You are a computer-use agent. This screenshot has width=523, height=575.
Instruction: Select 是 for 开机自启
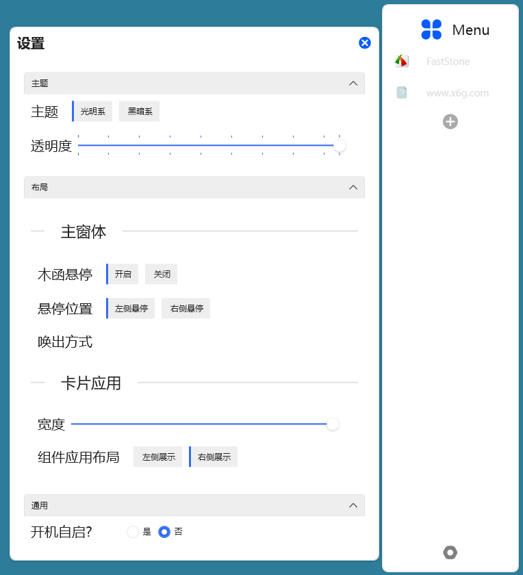click(133, 532)
